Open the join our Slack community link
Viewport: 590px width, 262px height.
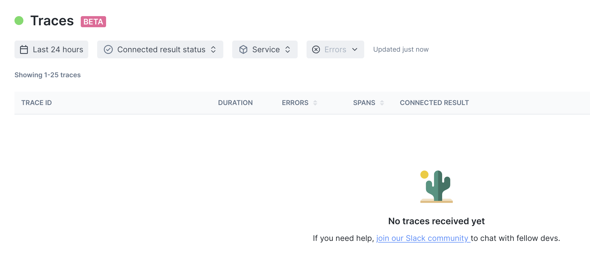(x=423, y=238)
